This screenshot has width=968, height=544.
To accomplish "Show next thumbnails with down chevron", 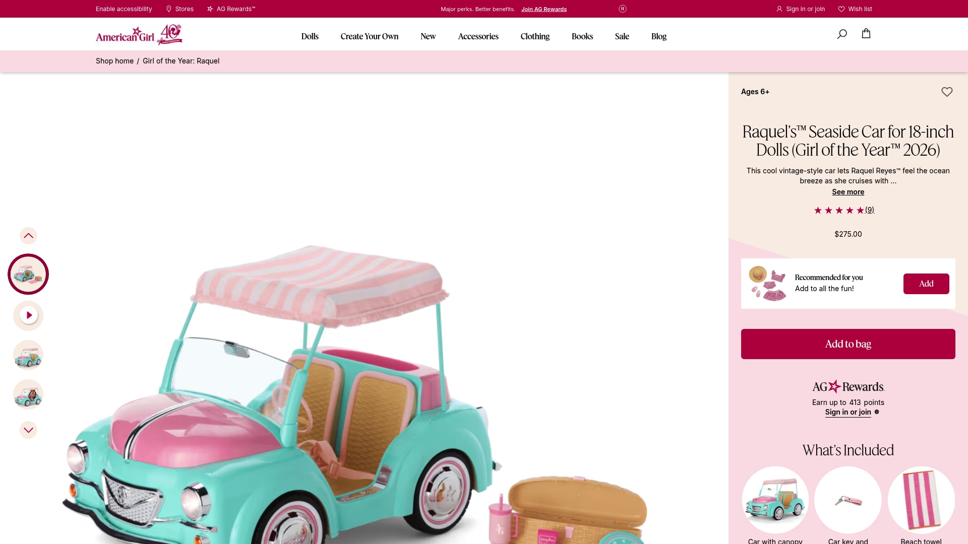I will 28,430.
